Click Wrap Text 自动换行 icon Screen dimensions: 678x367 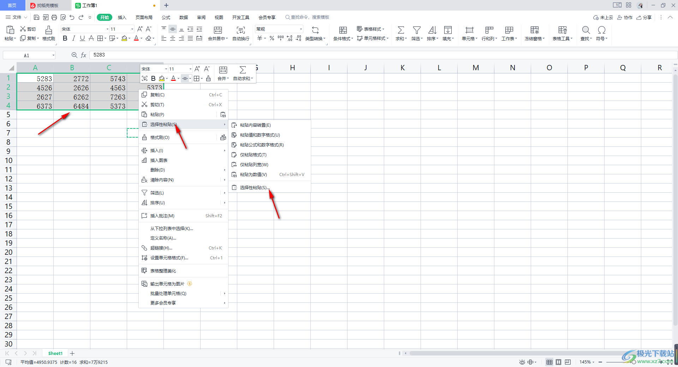coord(241,30)
